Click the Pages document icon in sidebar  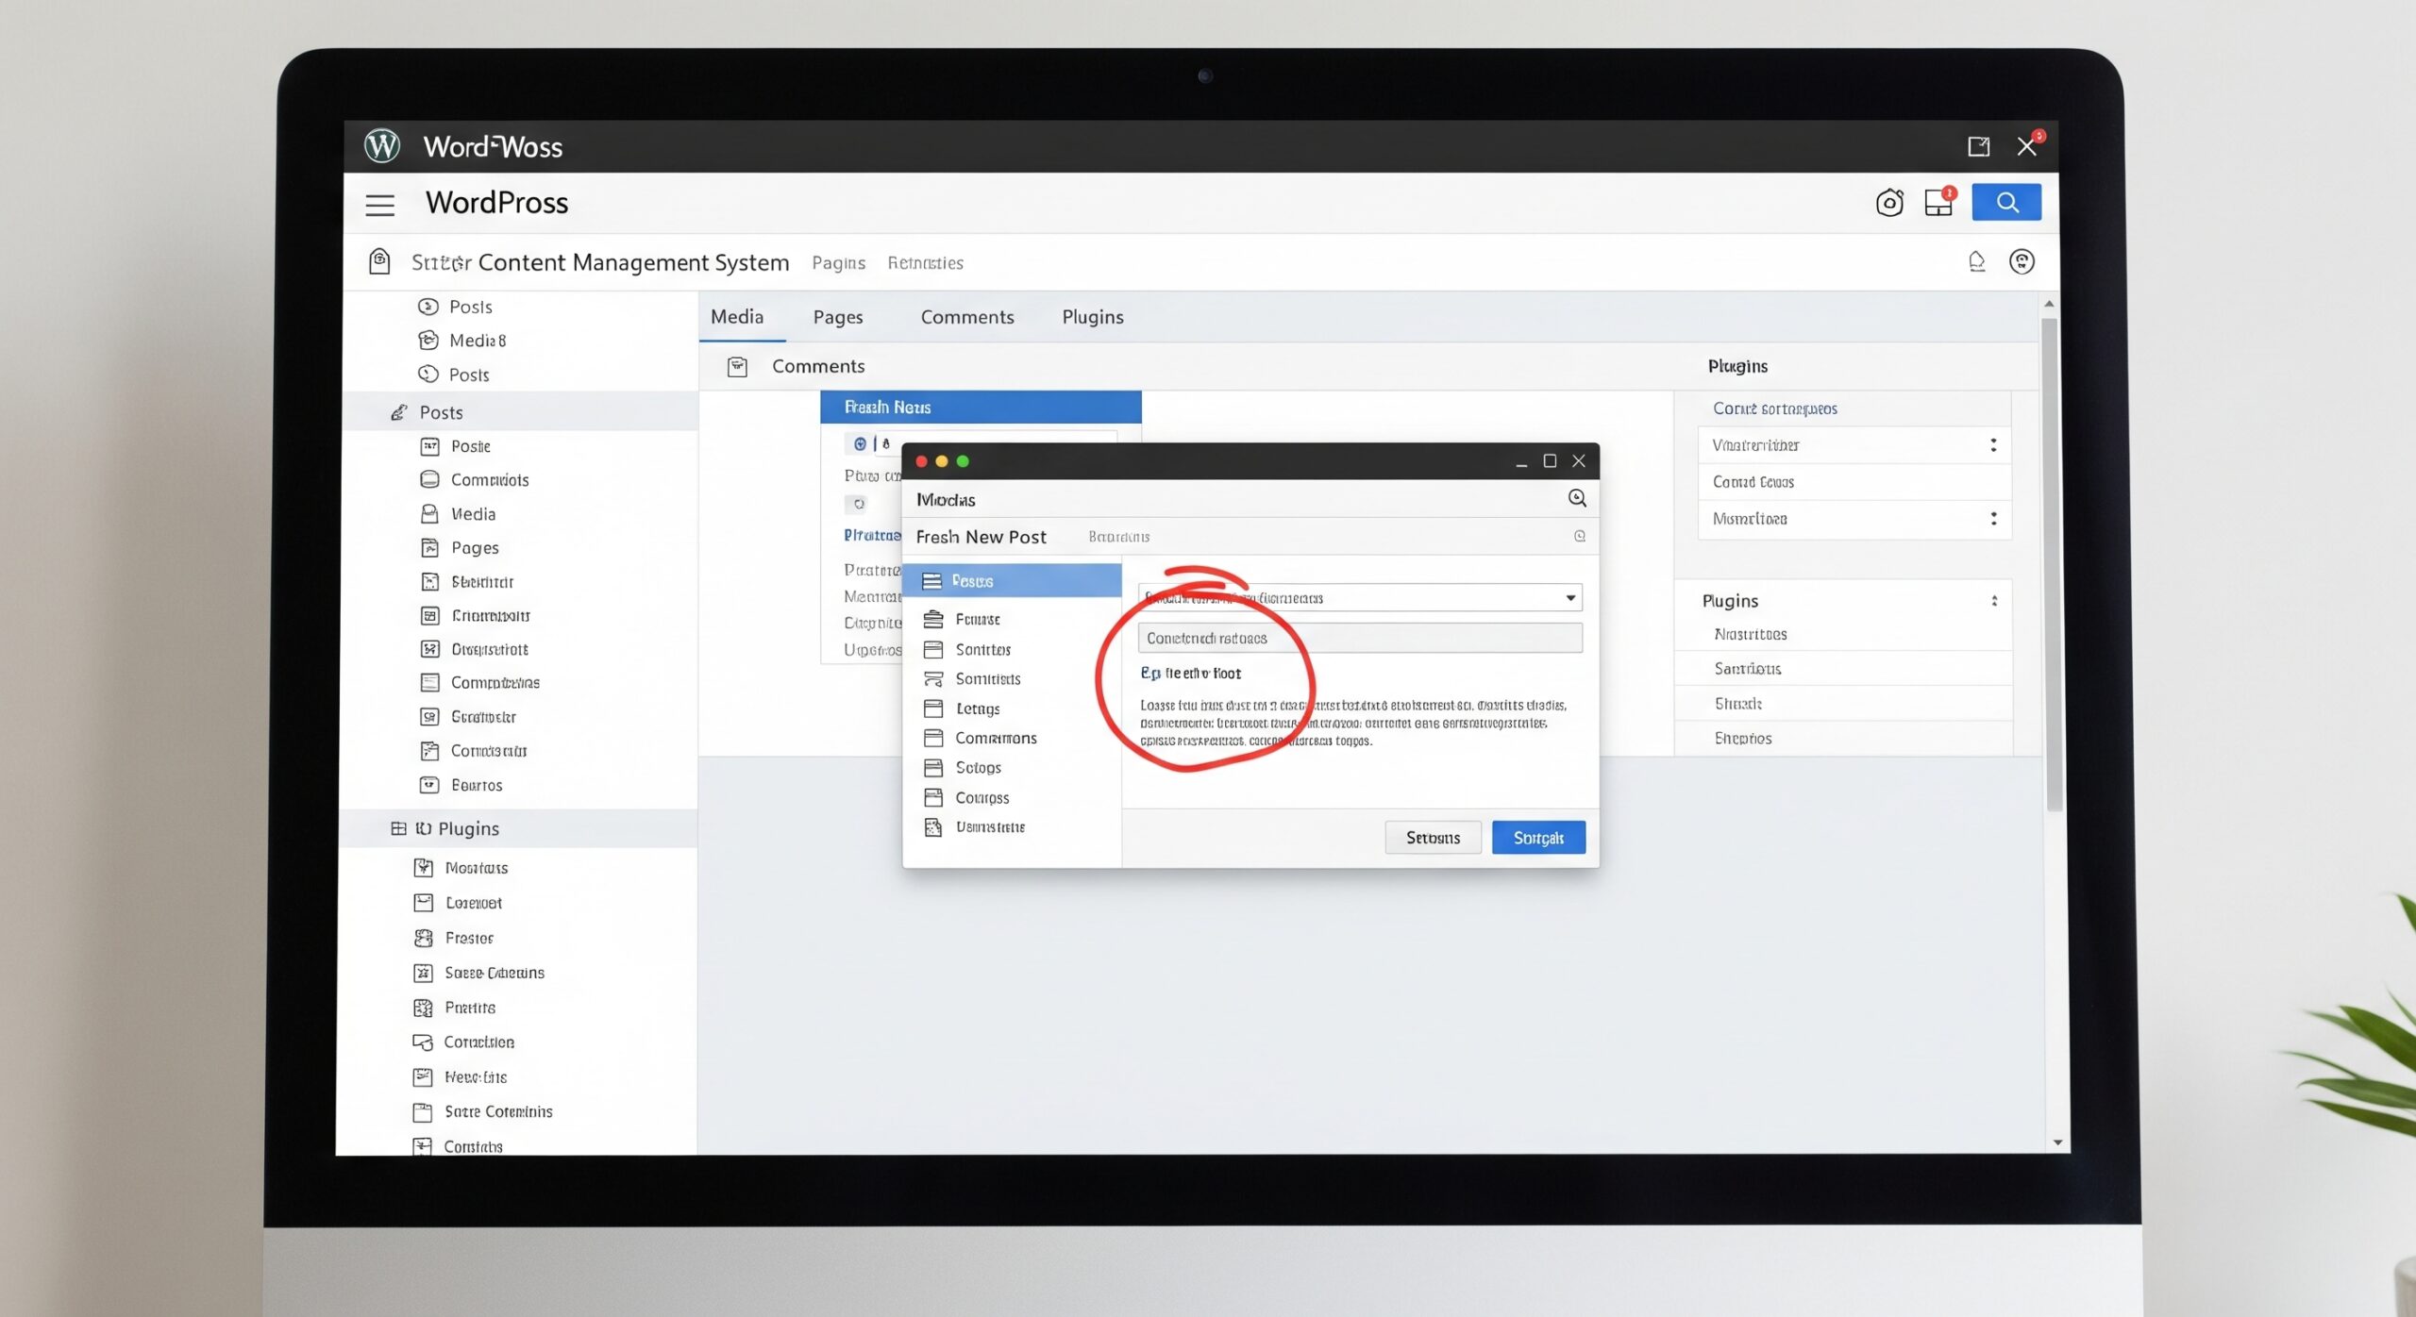coord(429,547)
